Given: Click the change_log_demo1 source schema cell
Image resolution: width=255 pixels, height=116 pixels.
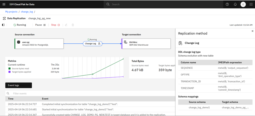Looking at the screenshot, I should pyautogui.click(x=199, y=107).
